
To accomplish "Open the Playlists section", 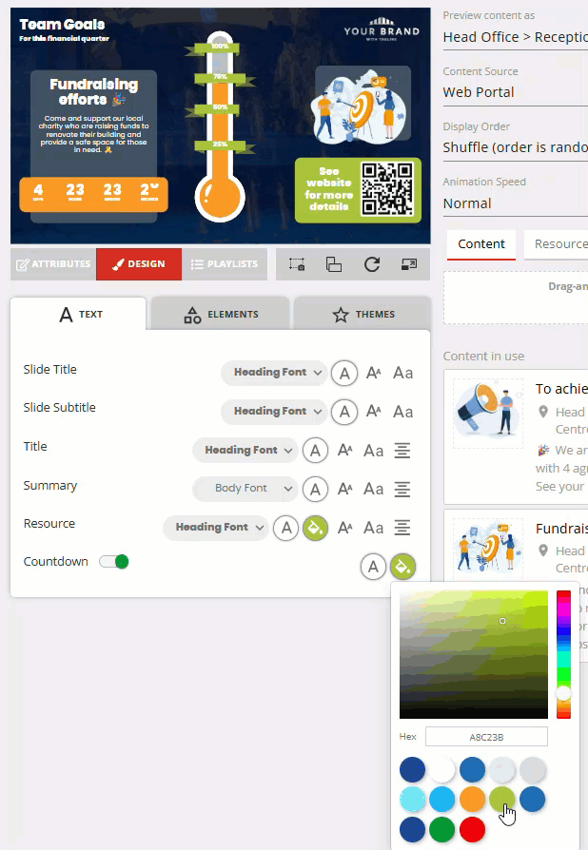I will [224, 264].
